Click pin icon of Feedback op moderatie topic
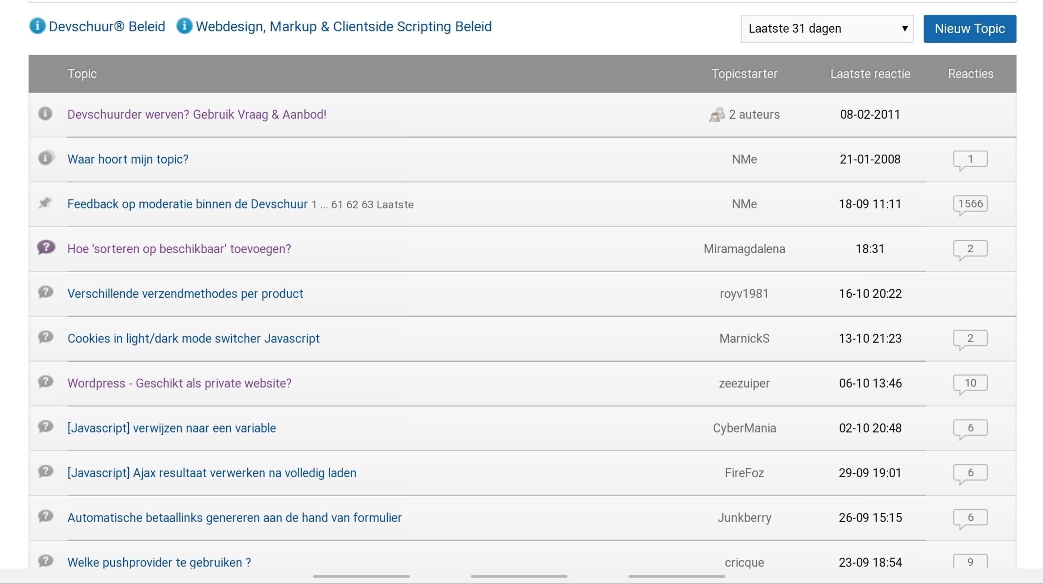This screenshot has width=1043, height=584. [x=45, y=203]
